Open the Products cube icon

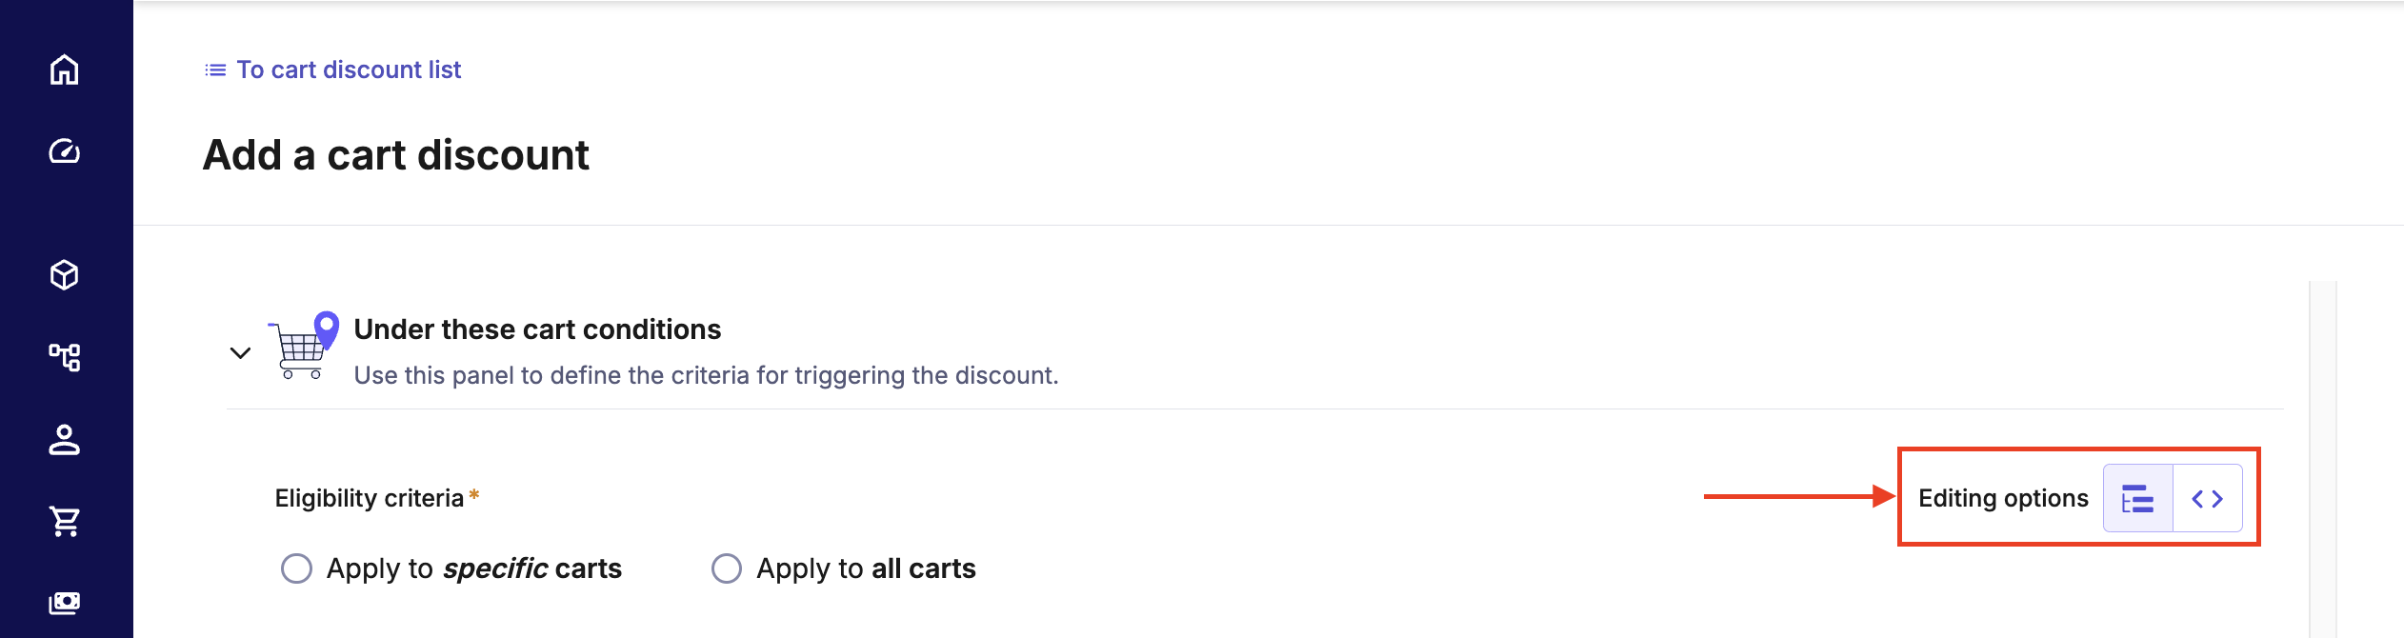point(64,275)
